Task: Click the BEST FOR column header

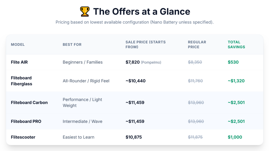Action: (72, 44)
